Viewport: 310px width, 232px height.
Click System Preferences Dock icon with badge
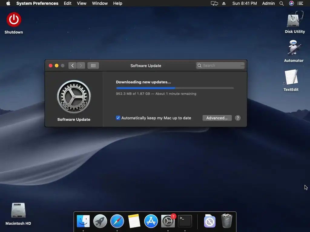pyautogui.click(x=168, y=221)
